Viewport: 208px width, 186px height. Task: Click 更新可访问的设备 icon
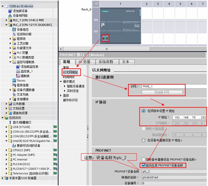pyautogui.click(x=14, y=146)
